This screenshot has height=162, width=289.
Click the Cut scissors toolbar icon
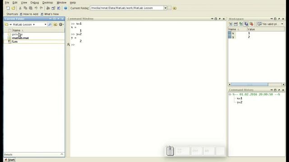20,8
